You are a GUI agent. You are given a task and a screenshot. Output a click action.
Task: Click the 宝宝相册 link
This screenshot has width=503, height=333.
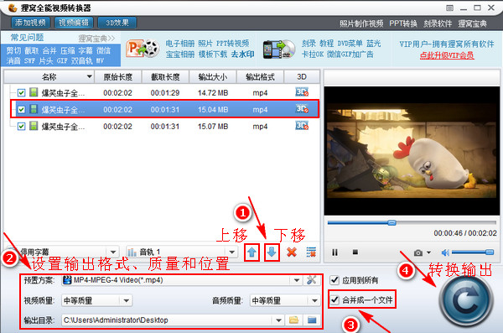click(180, 55)
